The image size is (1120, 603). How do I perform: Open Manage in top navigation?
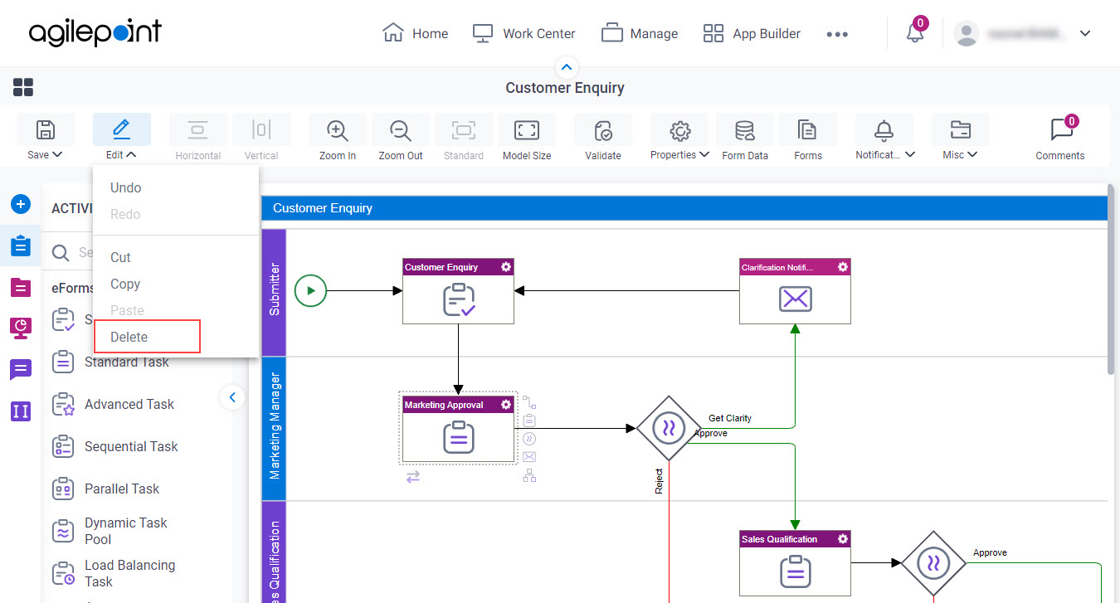pyautogui.click(x=640, y=33)
